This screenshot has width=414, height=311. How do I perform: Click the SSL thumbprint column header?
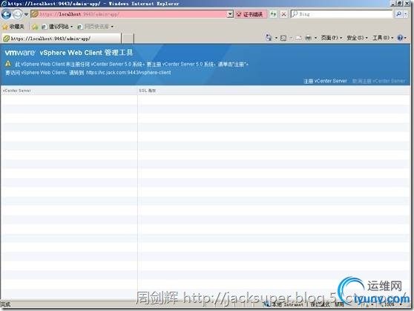pyautogui.click(x=274, y=91)
